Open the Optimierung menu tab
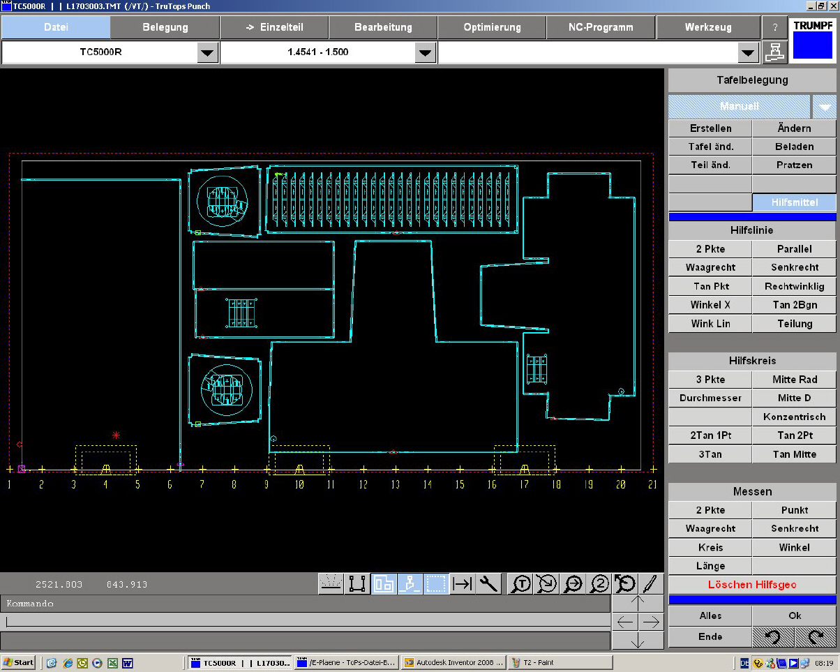Viewport: 840px width, 672px height. click(492, 27)
